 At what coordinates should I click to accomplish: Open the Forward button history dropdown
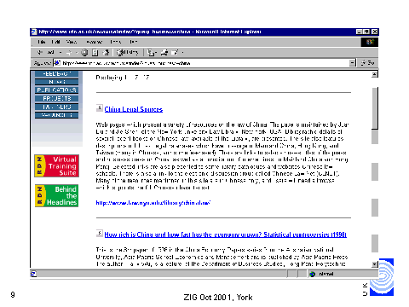77,53
